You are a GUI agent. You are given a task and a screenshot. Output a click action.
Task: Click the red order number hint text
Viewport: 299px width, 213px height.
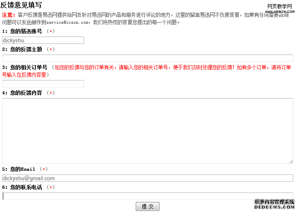[172, 68]
